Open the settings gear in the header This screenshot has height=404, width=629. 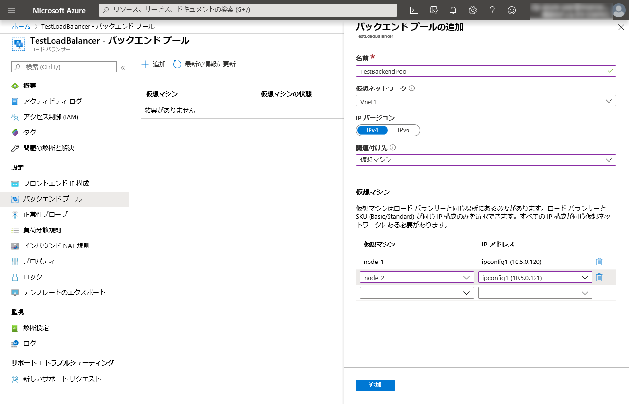coord(472,10)
